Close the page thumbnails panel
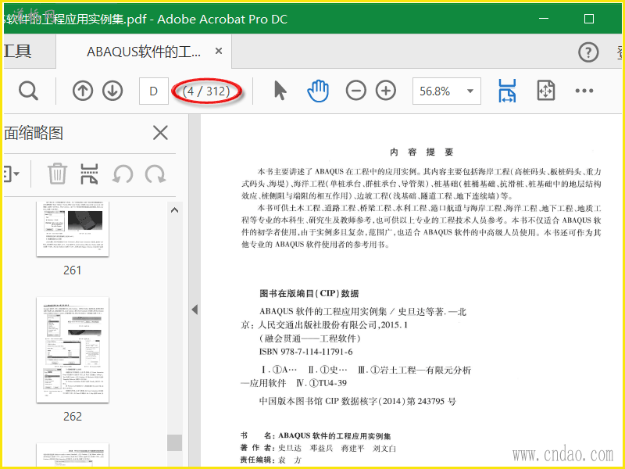625x469 pixels. click(x=160, y=133)
